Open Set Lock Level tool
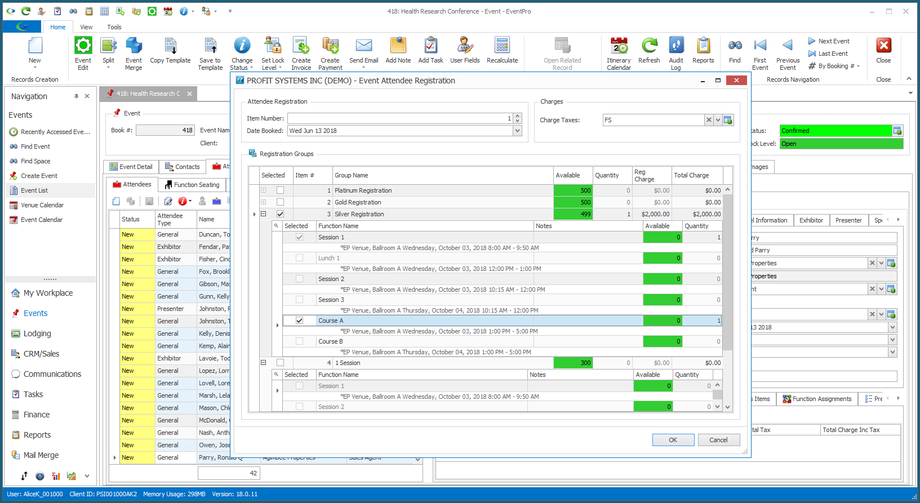Viewport: 920px width, 503px height. pos(273,54)
